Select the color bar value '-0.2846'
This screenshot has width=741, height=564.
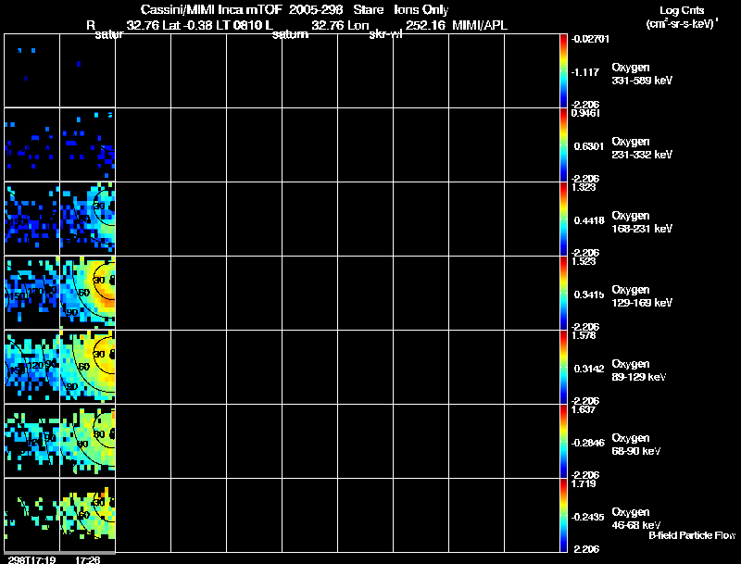587,443
